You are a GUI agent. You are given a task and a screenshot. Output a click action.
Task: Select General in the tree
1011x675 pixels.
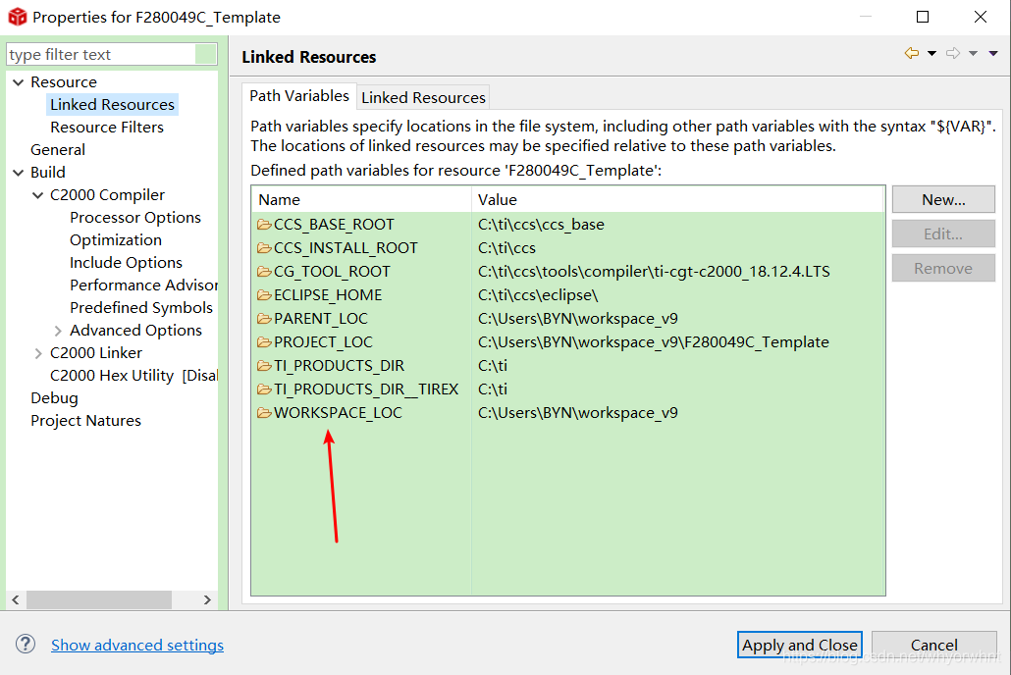coord(57,149)
